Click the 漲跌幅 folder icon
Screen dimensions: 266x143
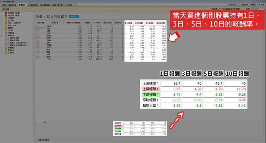point(6,28)
